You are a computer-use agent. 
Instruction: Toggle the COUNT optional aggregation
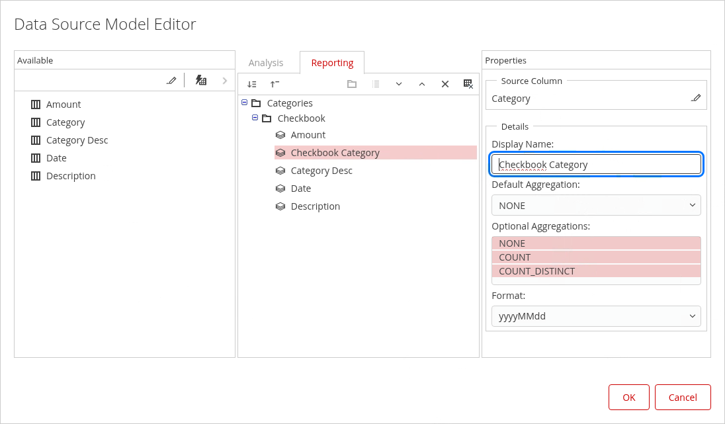click(596, 257)
